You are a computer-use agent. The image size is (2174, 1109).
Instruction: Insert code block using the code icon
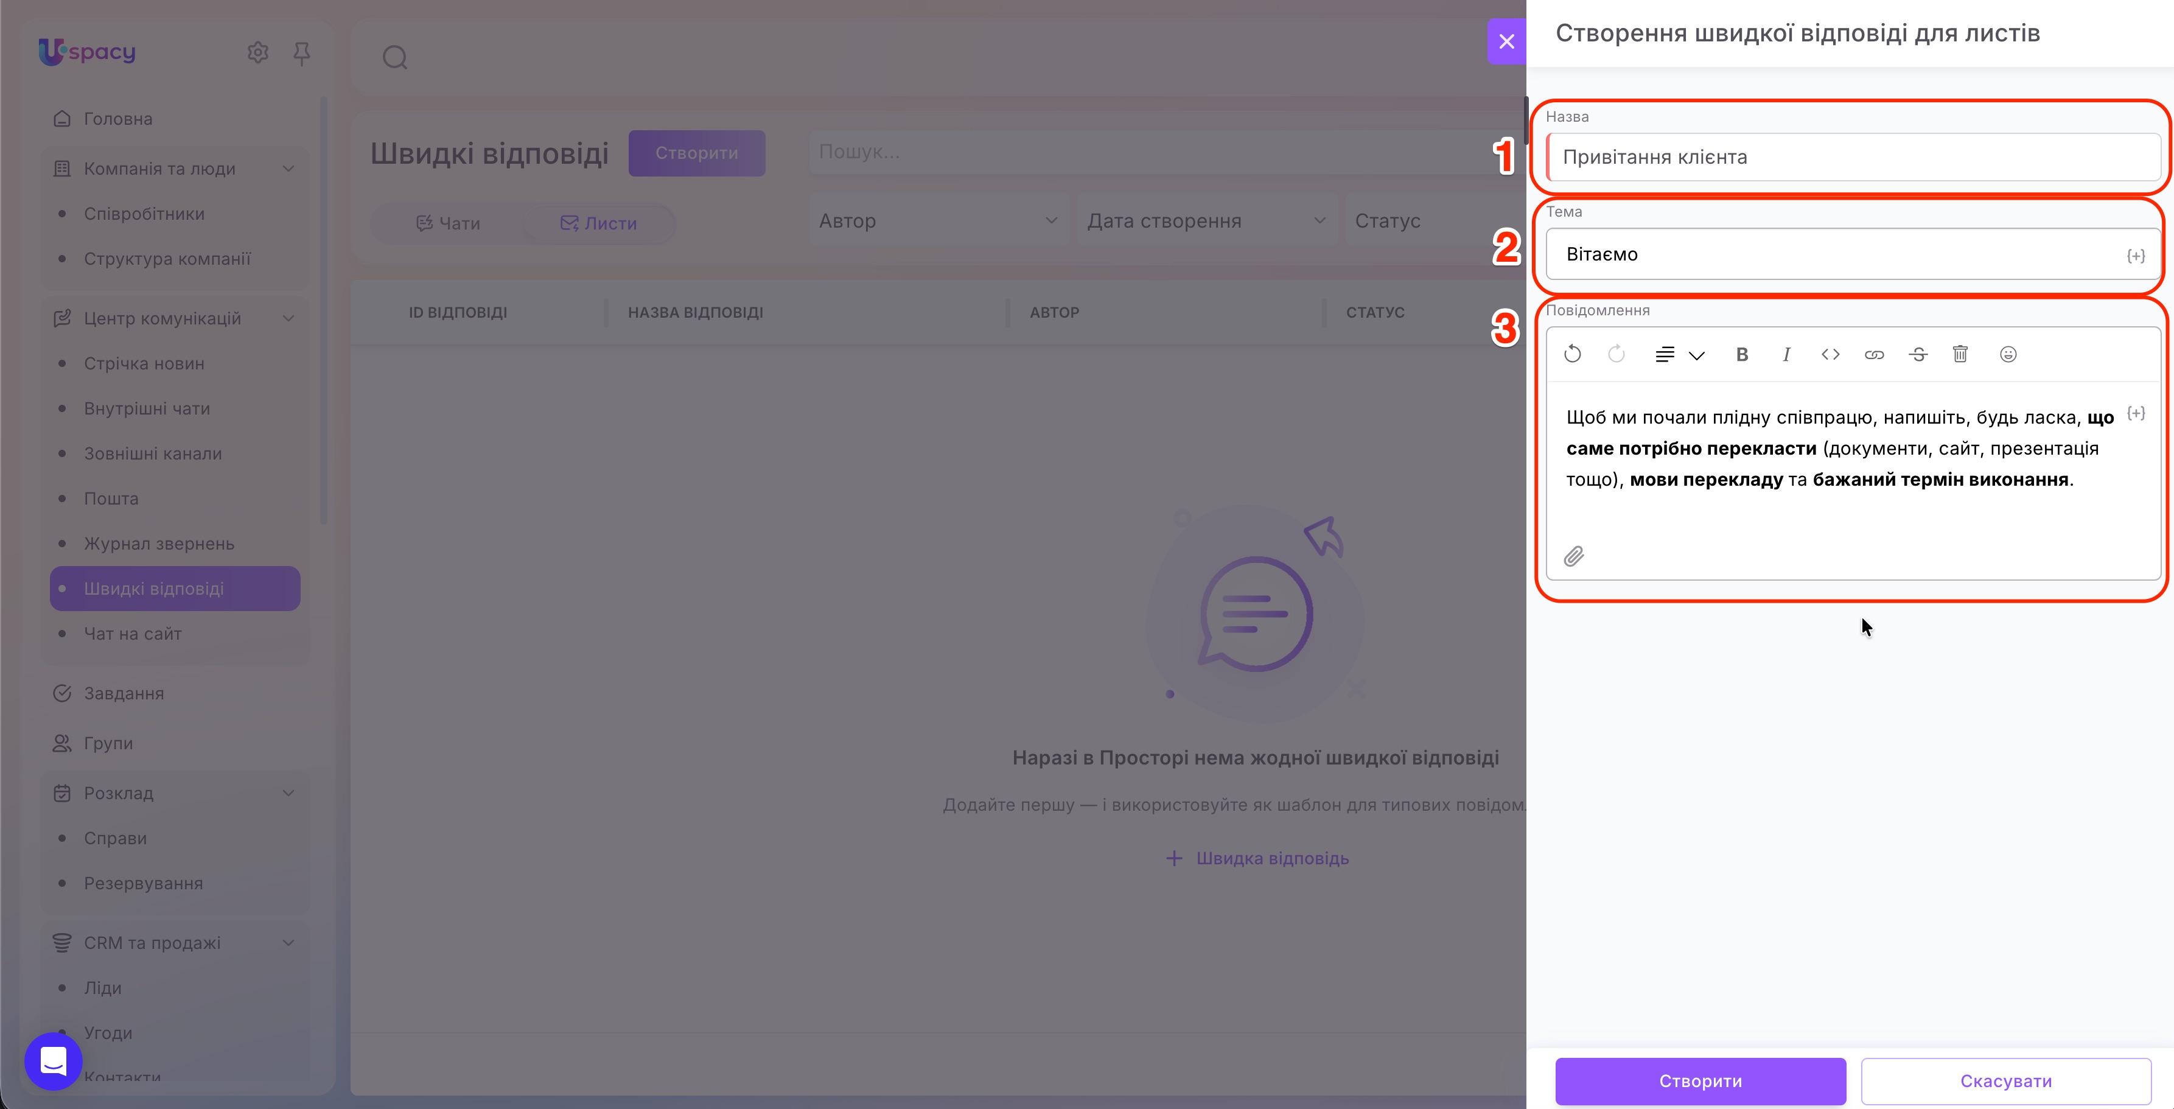click(x=1830, y=354)
